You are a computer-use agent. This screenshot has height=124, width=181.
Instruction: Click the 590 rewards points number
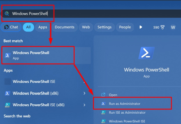point(156,27)
